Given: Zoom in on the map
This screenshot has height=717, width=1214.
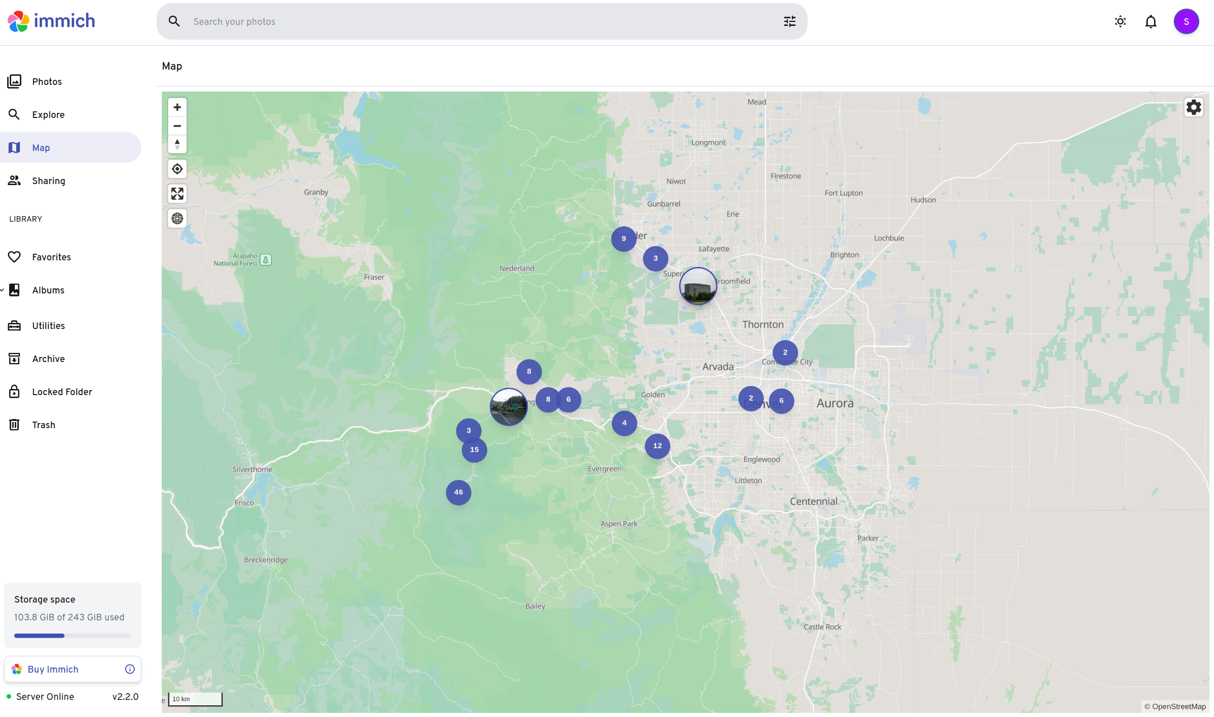Looking at the screenshot, I should tap(177, 107).
